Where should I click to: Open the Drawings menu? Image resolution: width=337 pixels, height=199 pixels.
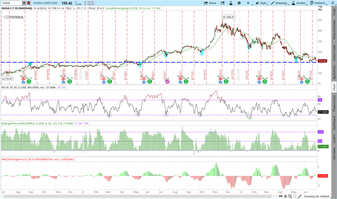tap(279, 3)
